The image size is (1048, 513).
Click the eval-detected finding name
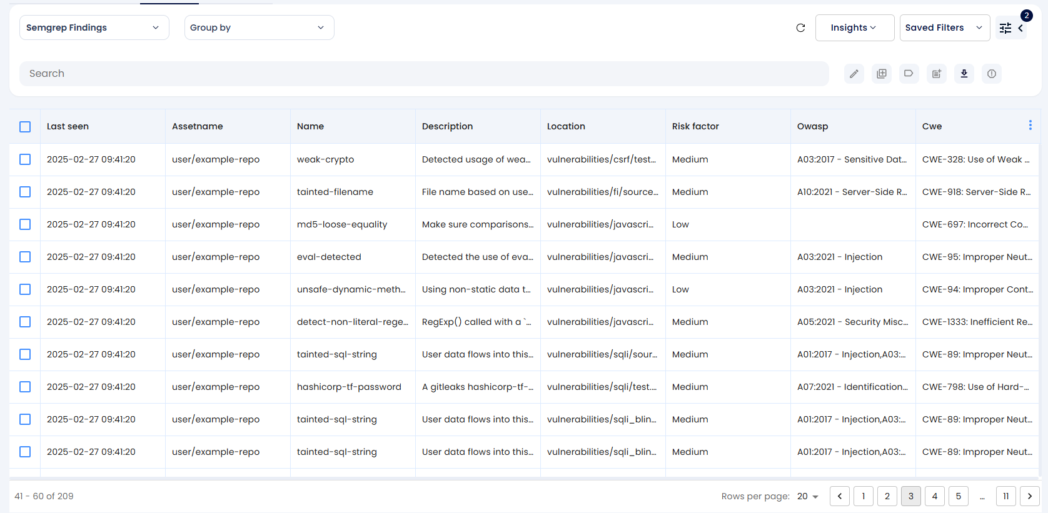click(x=329, y=257)
